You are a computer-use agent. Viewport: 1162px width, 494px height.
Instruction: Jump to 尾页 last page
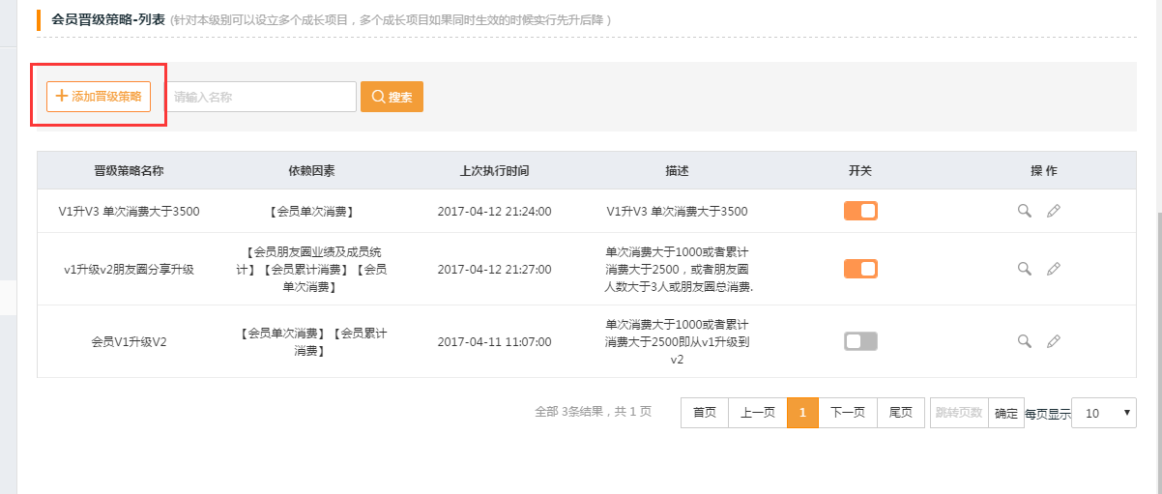click(901, 413)
